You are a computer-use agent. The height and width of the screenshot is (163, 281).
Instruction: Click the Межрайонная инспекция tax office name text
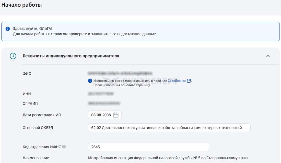click(168, 158)
